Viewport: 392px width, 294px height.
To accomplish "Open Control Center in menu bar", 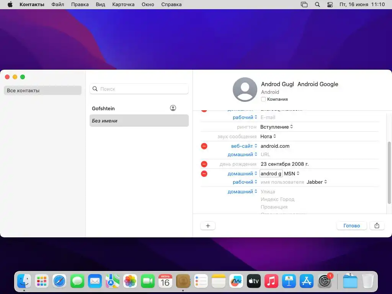I will point(330,5).
